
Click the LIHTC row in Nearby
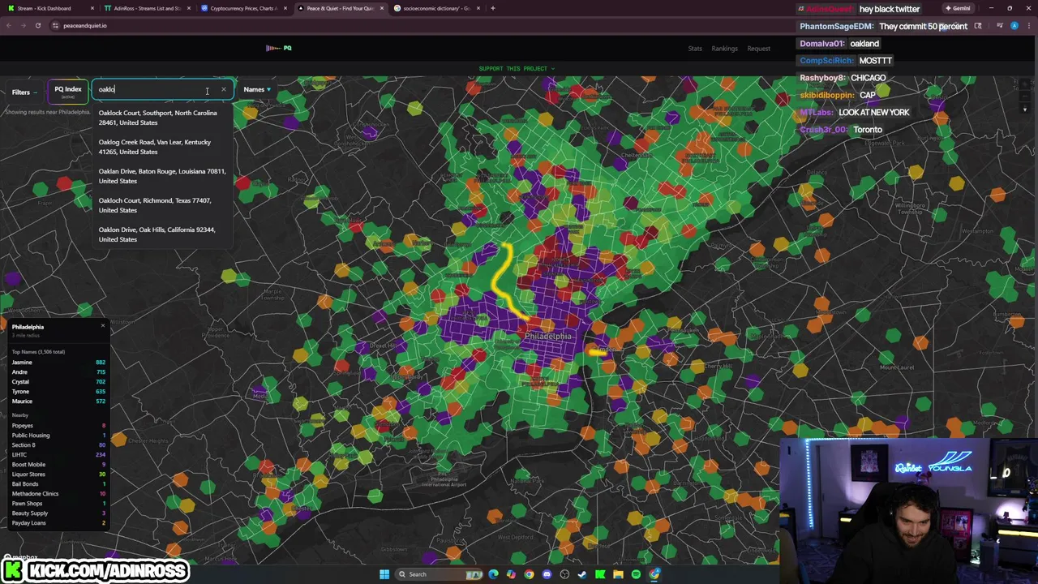[58, 455]
